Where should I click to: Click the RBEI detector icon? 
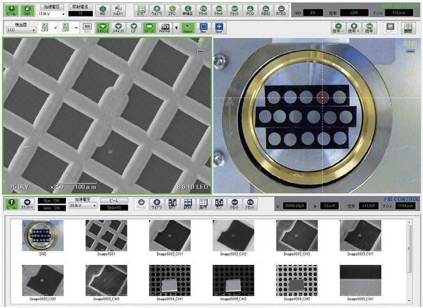[x=265, y=11]
